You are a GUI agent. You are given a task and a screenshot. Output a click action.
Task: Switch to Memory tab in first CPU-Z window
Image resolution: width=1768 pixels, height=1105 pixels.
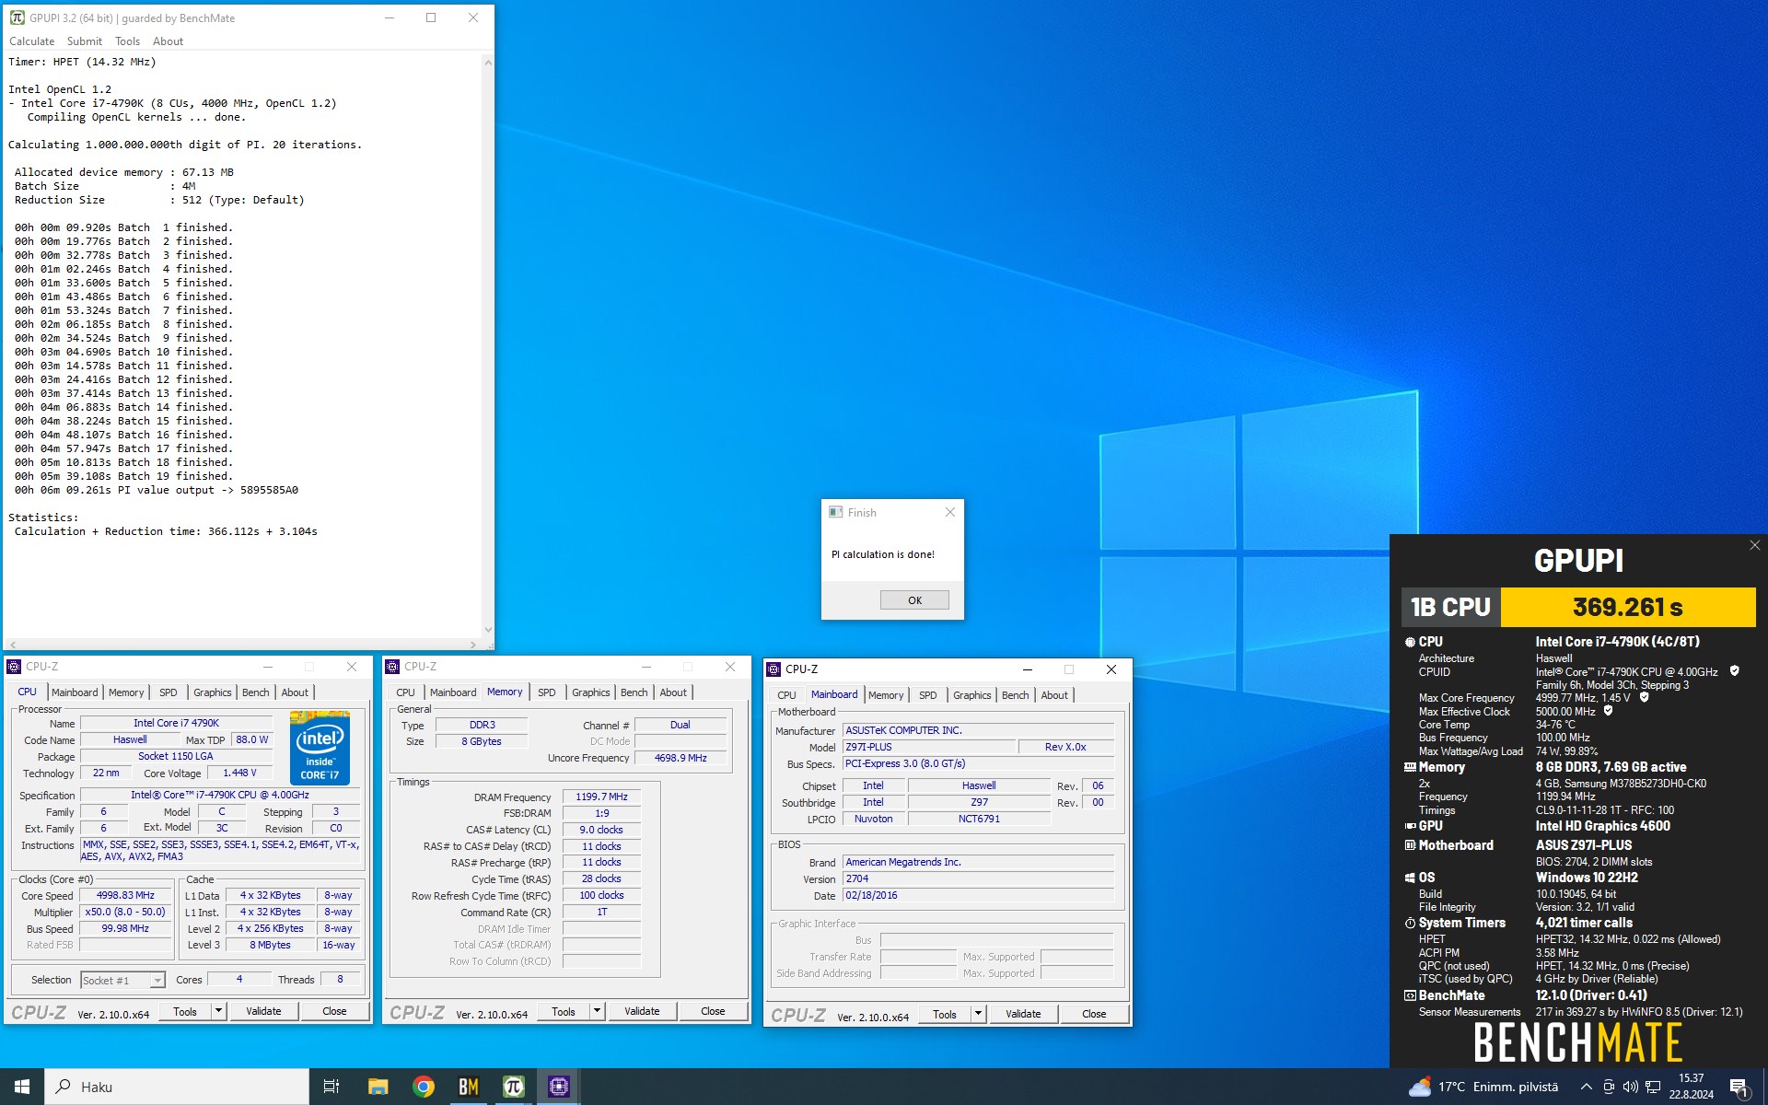pyautogui.click(x=126, y=692)
